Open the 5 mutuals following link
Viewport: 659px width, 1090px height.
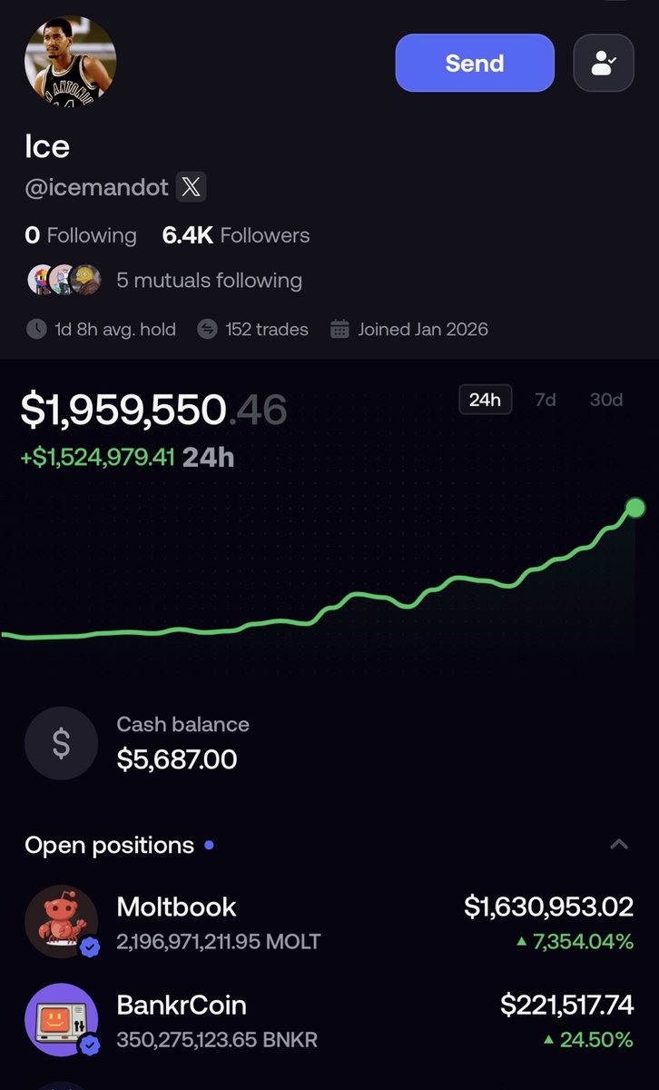pyautogui.click(x=209, y=281)
